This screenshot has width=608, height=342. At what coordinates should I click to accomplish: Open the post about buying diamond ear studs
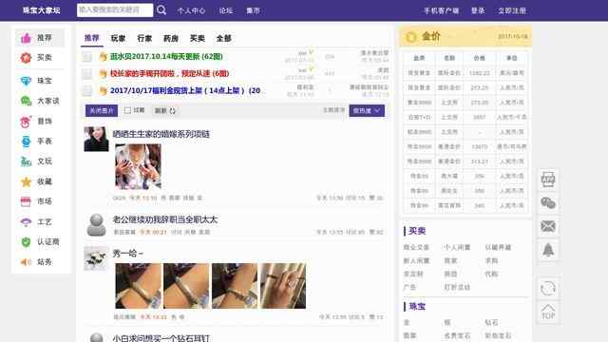(161, 338)
